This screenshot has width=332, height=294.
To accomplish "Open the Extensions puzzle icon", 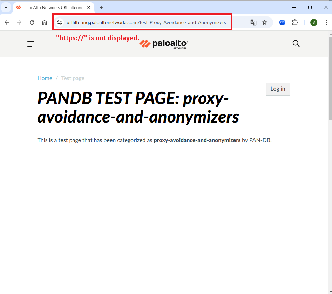I will click(295, 22).
